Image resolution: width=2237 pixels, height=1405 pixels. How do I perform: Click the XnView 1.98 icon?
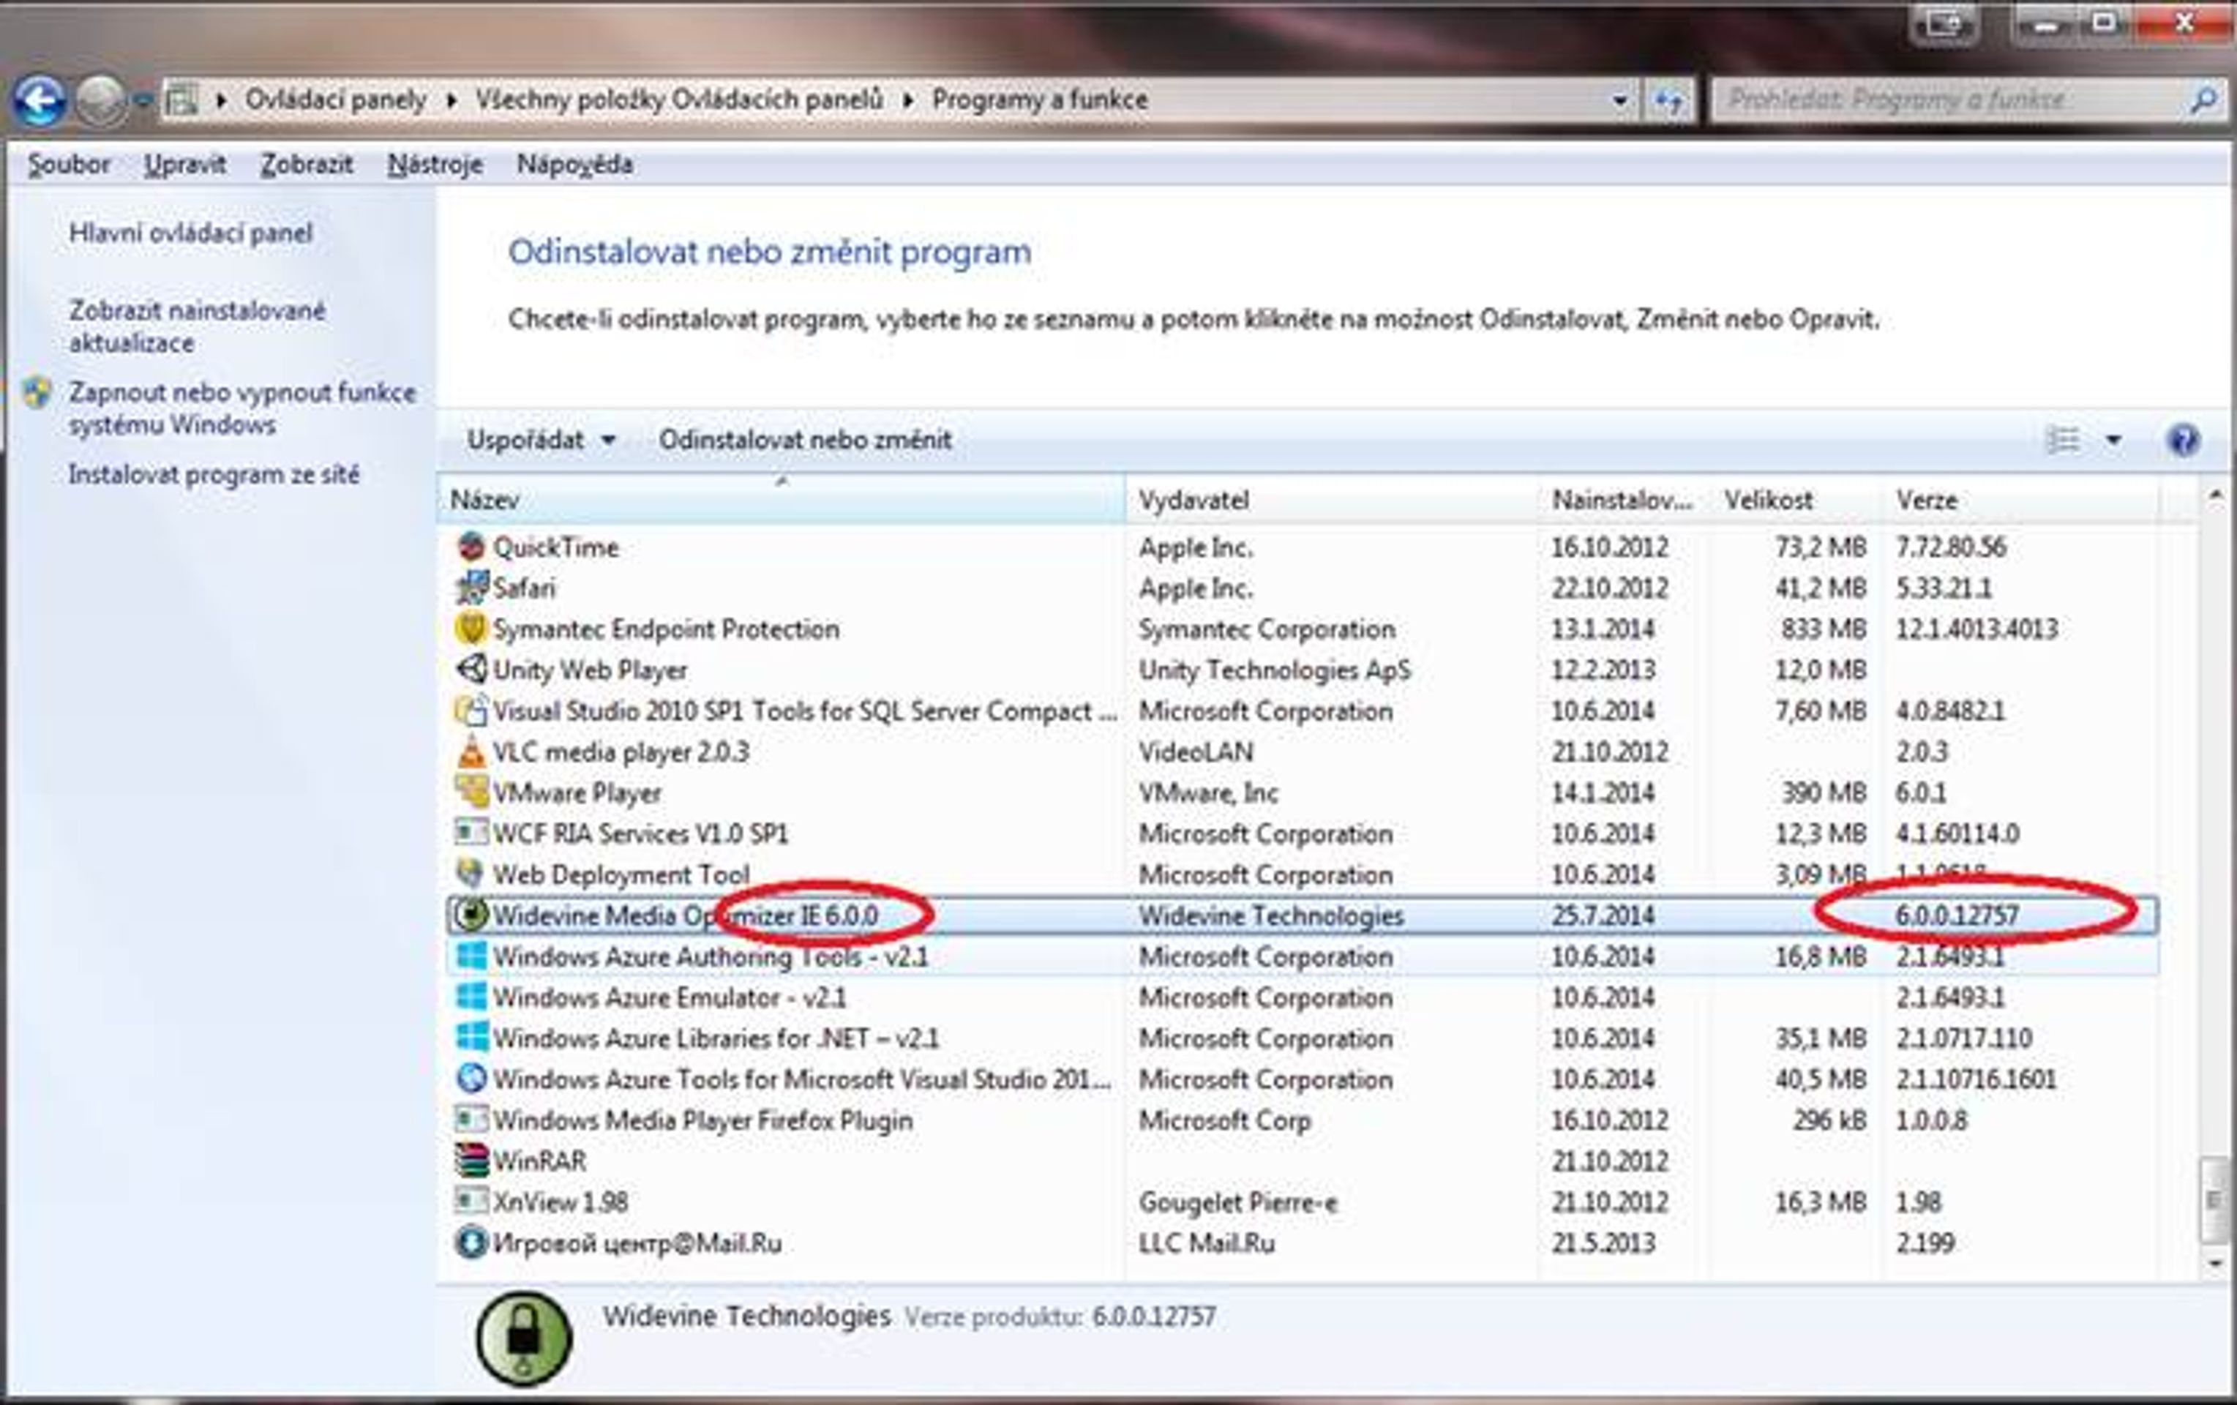(x=471, y=1201)
